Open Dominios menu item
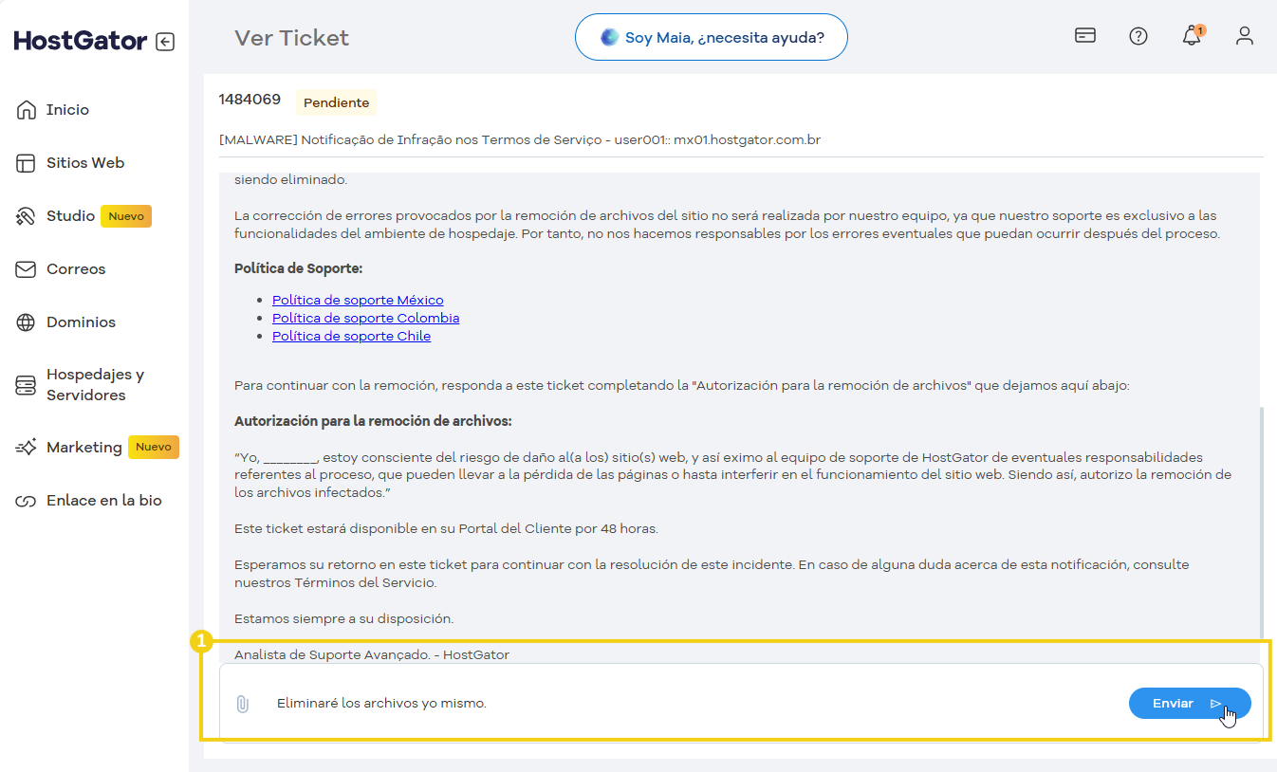 click(81, 322)
